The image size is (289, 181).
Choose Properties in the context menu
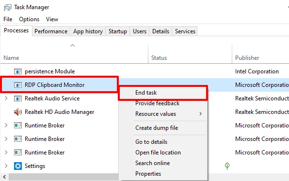tap(163, 174)
